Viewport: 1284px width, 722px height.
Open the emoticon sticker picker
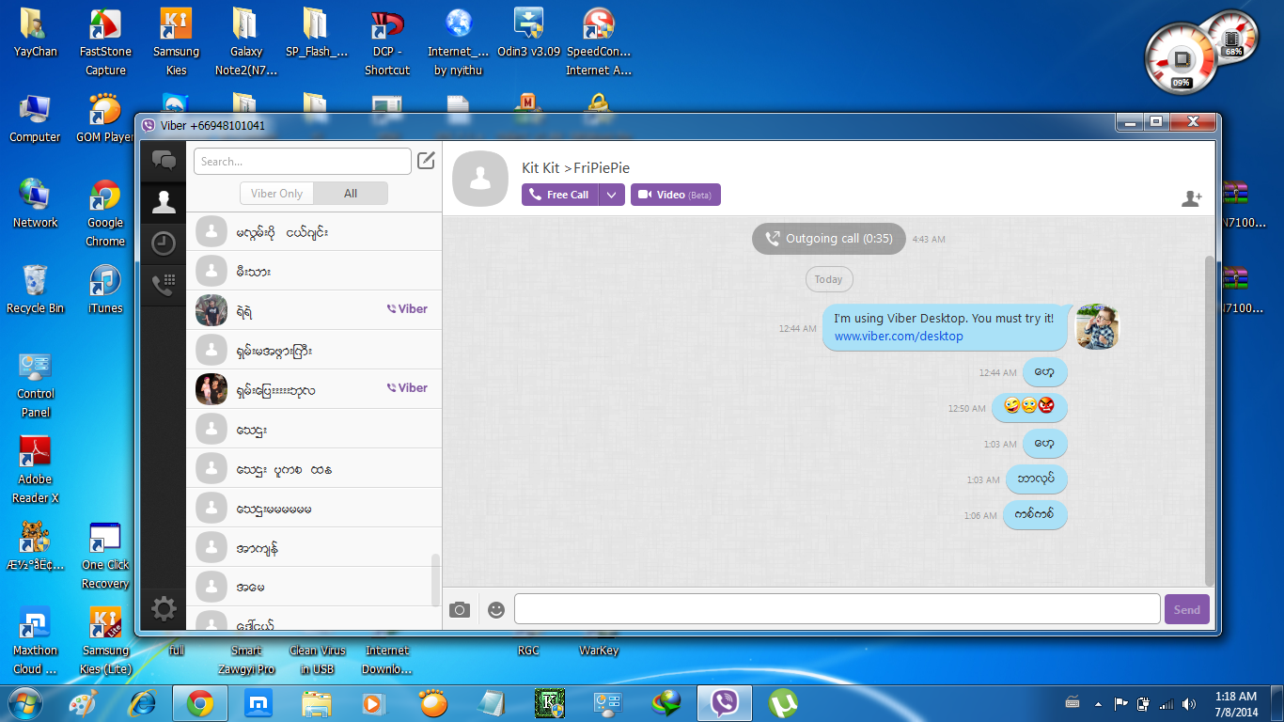[496, 610]
